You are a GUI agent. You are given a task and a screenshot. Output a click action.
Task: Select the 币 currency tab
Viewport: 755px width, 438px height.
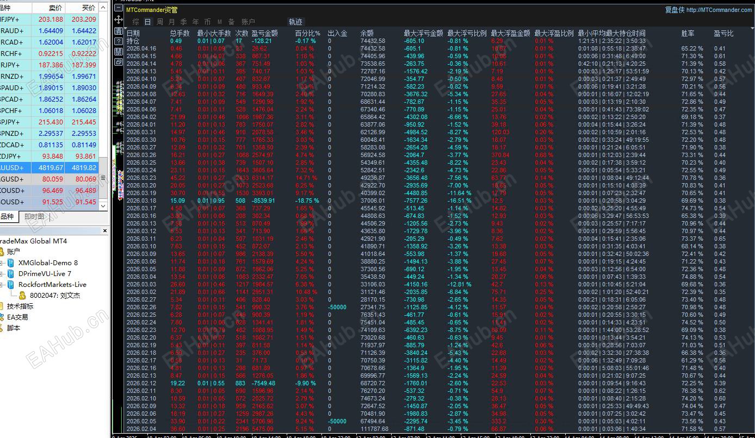coord(207,22)
